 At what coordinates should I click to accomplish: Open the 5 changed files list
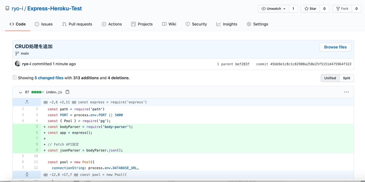click(x=49, y=78)
